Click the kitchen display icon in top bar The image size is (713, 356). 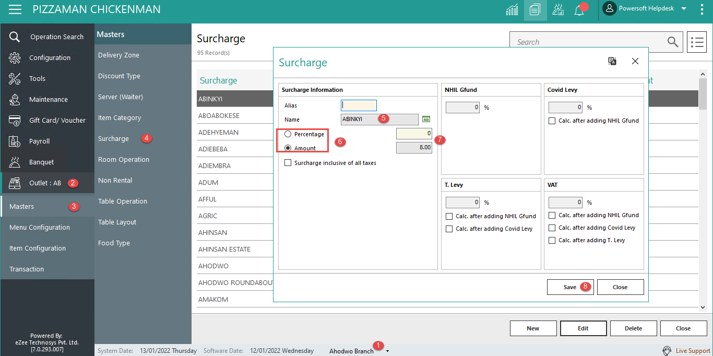(x=558, y=9)
